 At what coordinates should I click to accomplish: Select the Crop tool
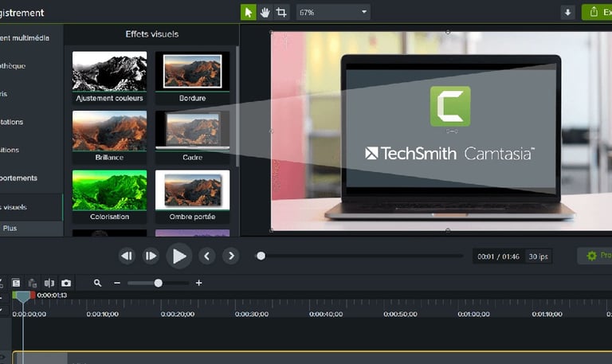click(280, 12)
